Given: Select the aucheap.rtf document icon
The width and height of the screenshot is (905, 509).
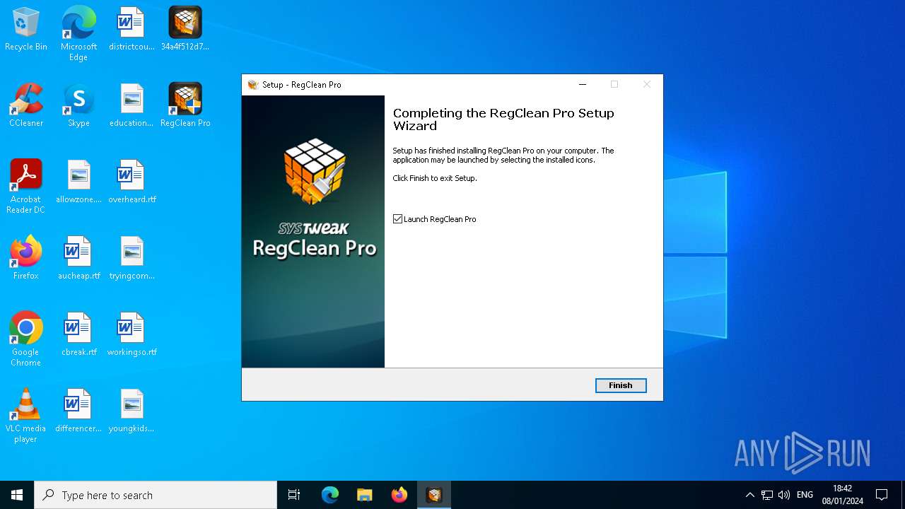Looking at the screenshot, I should pyautogui.click(x=78, y=259).
